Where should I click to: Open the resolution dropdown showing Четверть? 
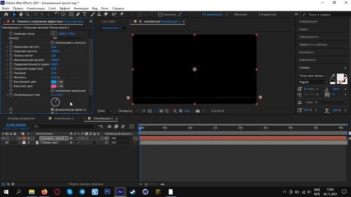coord(127,111)
